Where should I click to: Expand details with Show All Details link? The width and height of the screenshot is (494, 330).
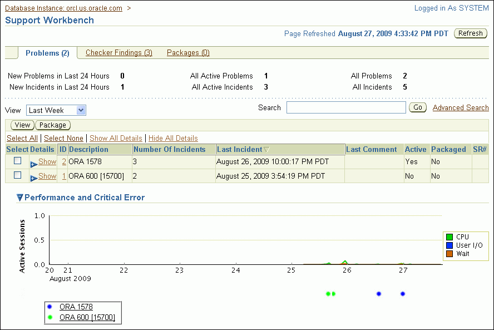(116, 138)
